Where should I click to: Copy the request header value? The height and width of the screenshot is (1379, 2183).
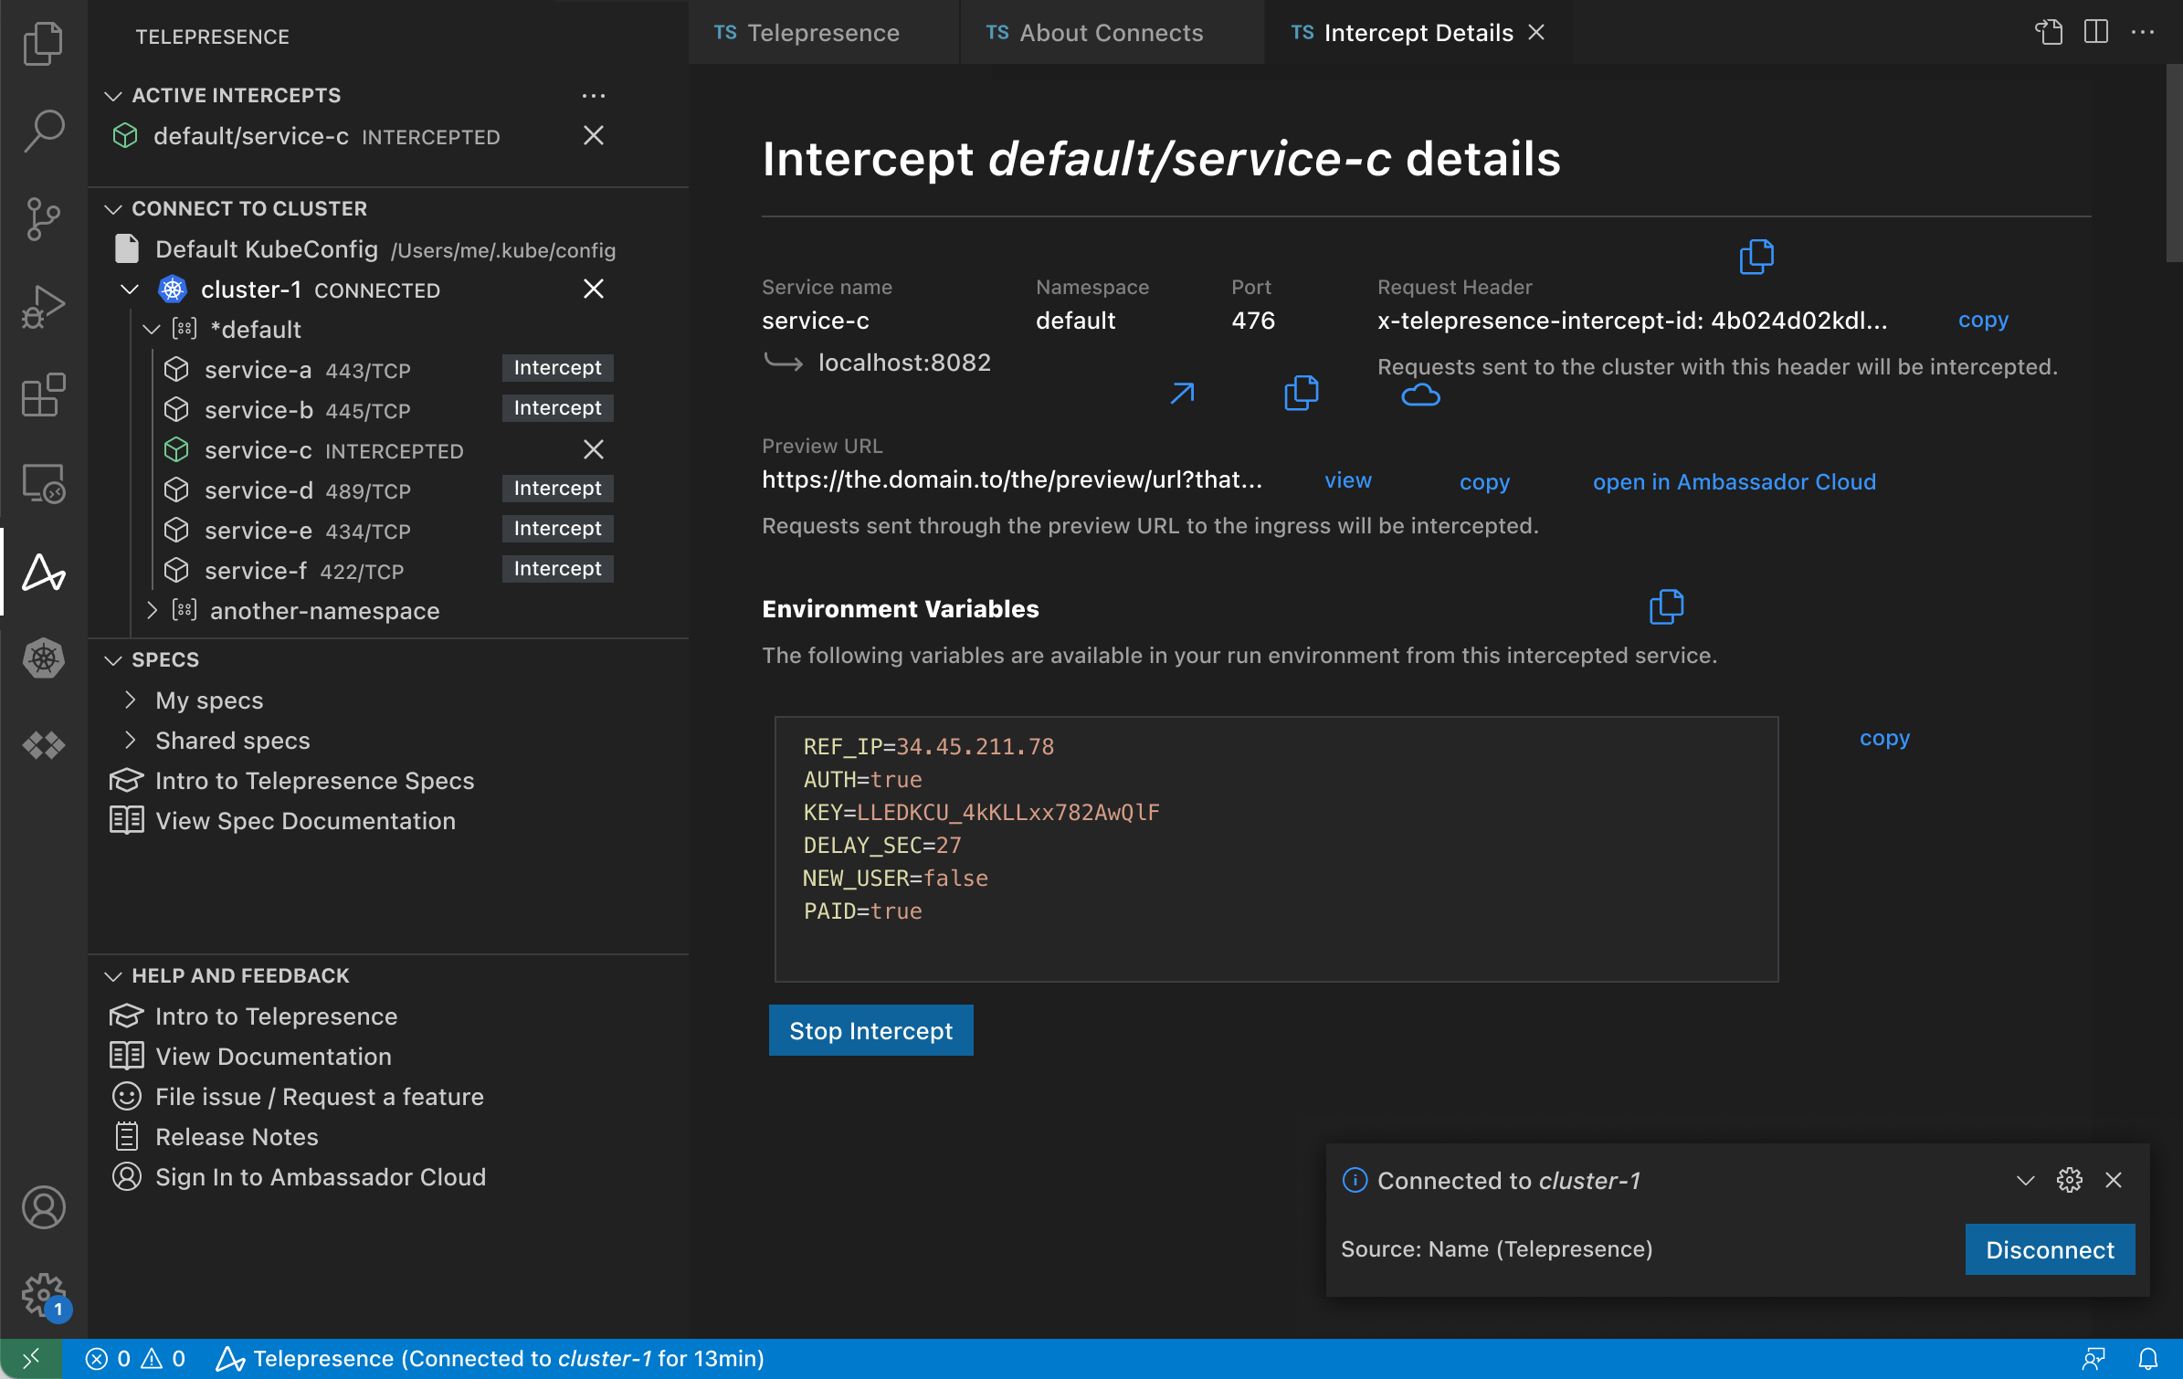coord(1983,320)
